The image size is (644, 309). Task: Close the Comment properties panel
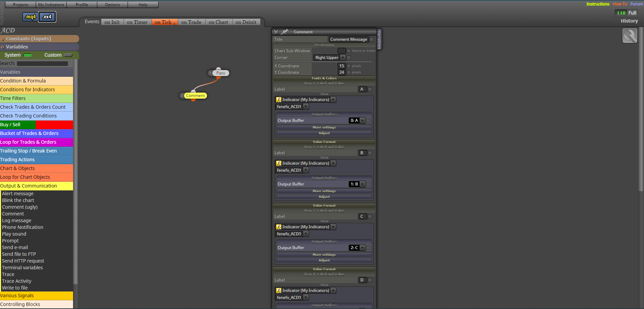click(x=276, y=32)
